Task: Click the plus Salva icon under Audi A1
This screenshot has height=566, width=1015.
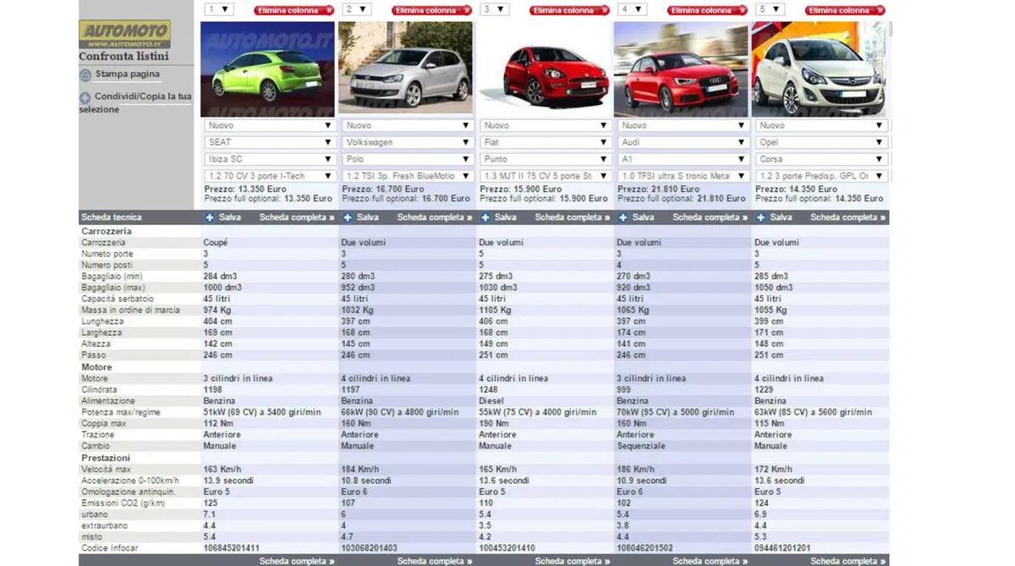Action: click(623, 217)
